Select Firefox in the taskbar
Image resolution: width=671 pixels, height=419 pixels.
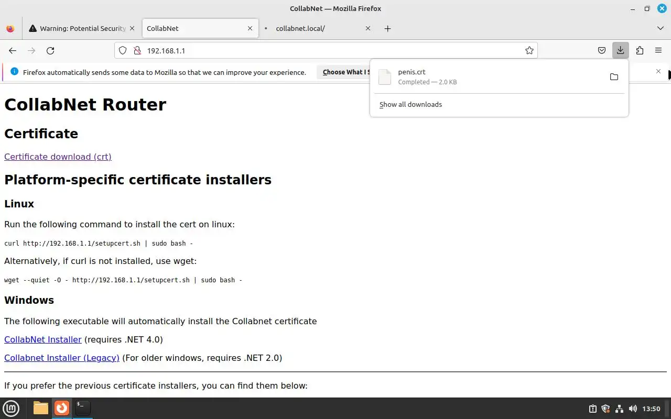[62, 408]
